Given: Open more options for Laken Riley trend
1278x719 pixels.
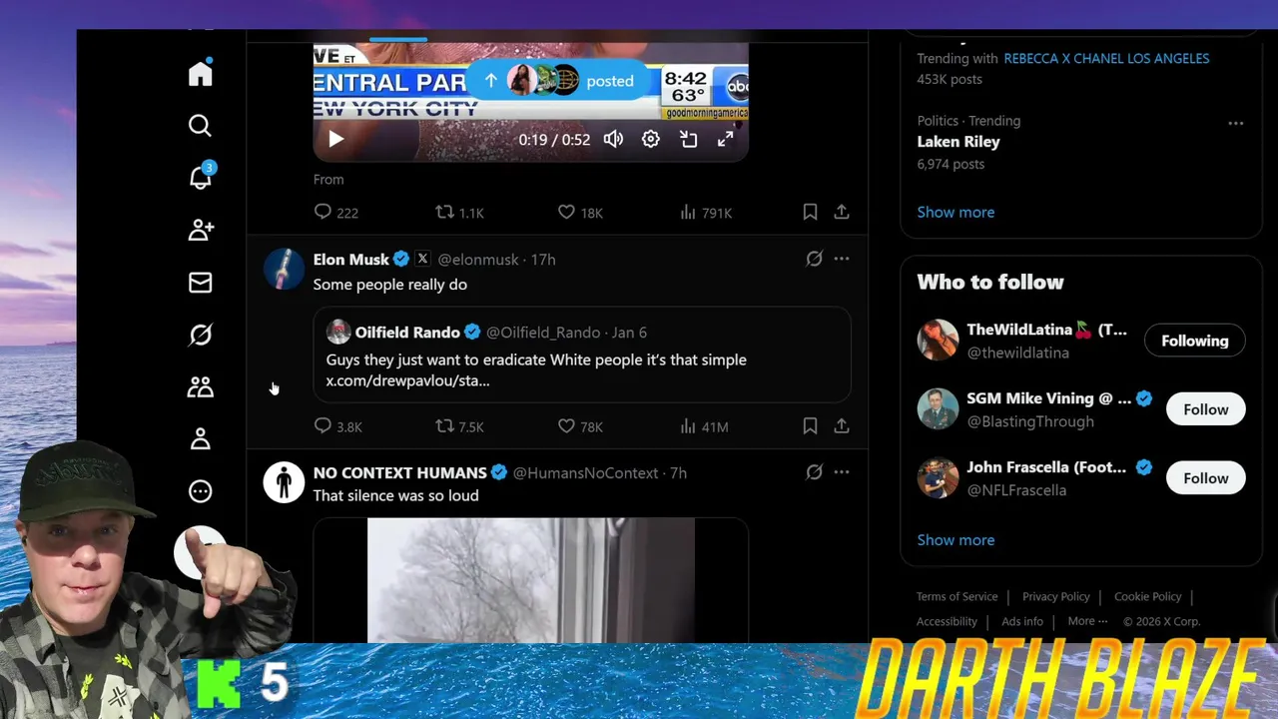Looking at the screenshot, I should click(1236, 123).
